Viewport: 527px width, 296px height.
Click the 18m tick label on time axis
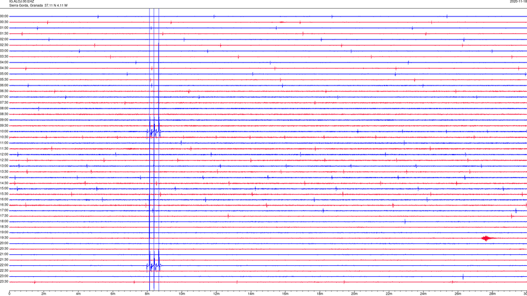point(320,294)
